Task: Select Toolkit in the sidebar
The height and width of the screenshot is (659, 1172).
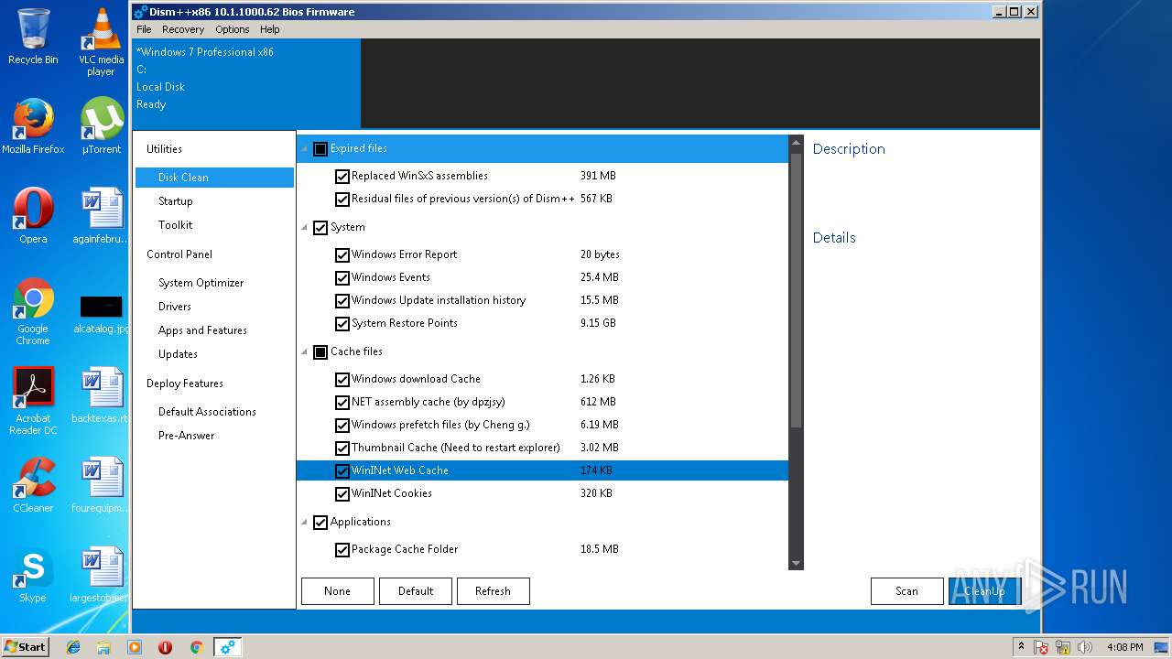Action: (x=176, y=225)
